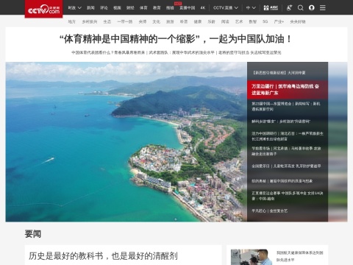Select 生态 in sub-navigation
Image resolution: width=353 pixels, height=265 pixels.
tap(107, 21)
